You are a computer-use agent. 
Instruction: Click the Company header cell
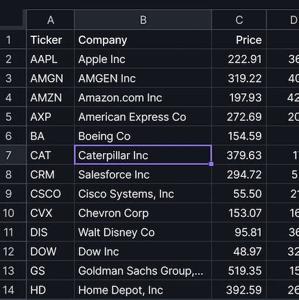point(143,40)
